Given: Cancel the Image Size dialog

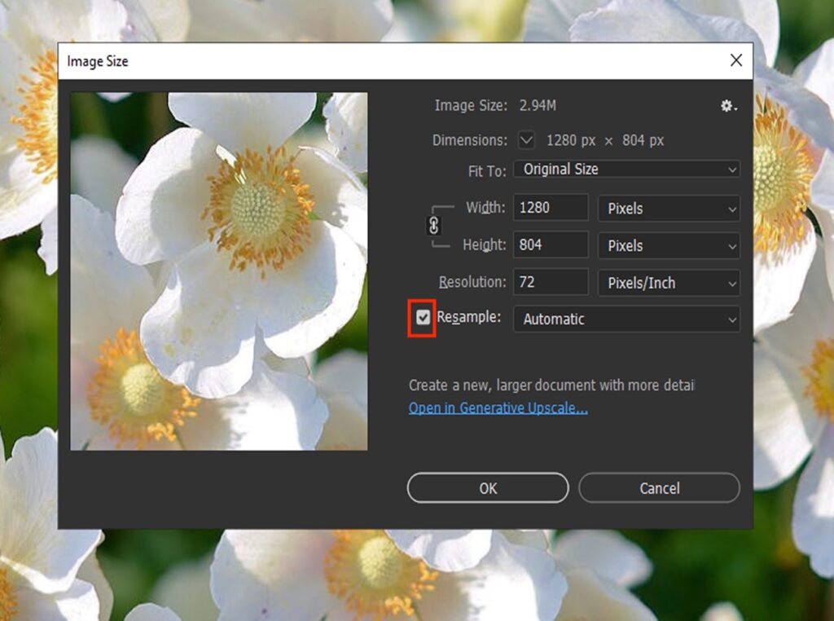Looking at the screenshot, I should (x=659, y=487).
